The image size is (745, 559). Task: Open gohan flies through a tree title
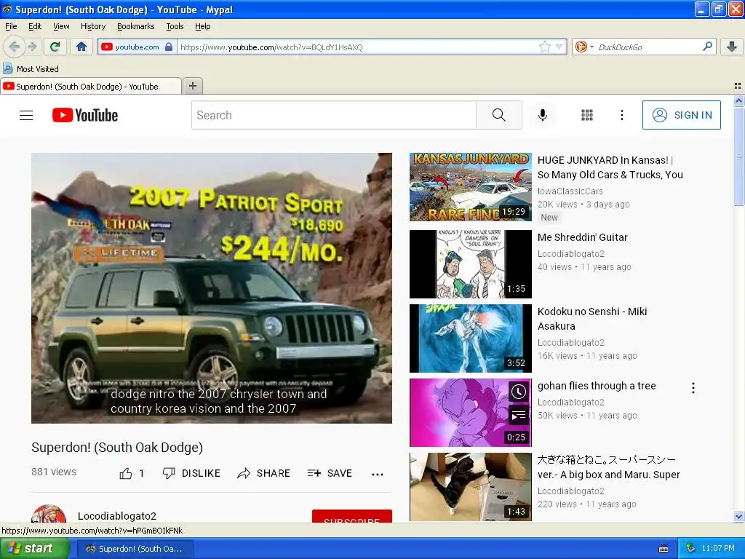point(597,386)
